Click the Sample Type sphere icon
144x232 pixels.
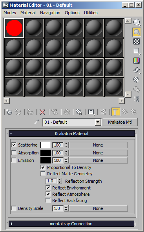tap(137, 22)
